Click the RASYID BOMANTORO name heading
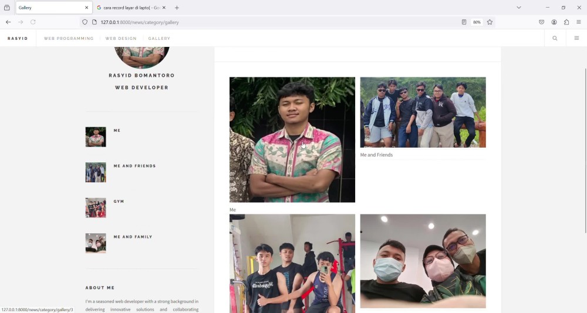The image size is (587, 313). pyautogui.click(x=141, y=76)
